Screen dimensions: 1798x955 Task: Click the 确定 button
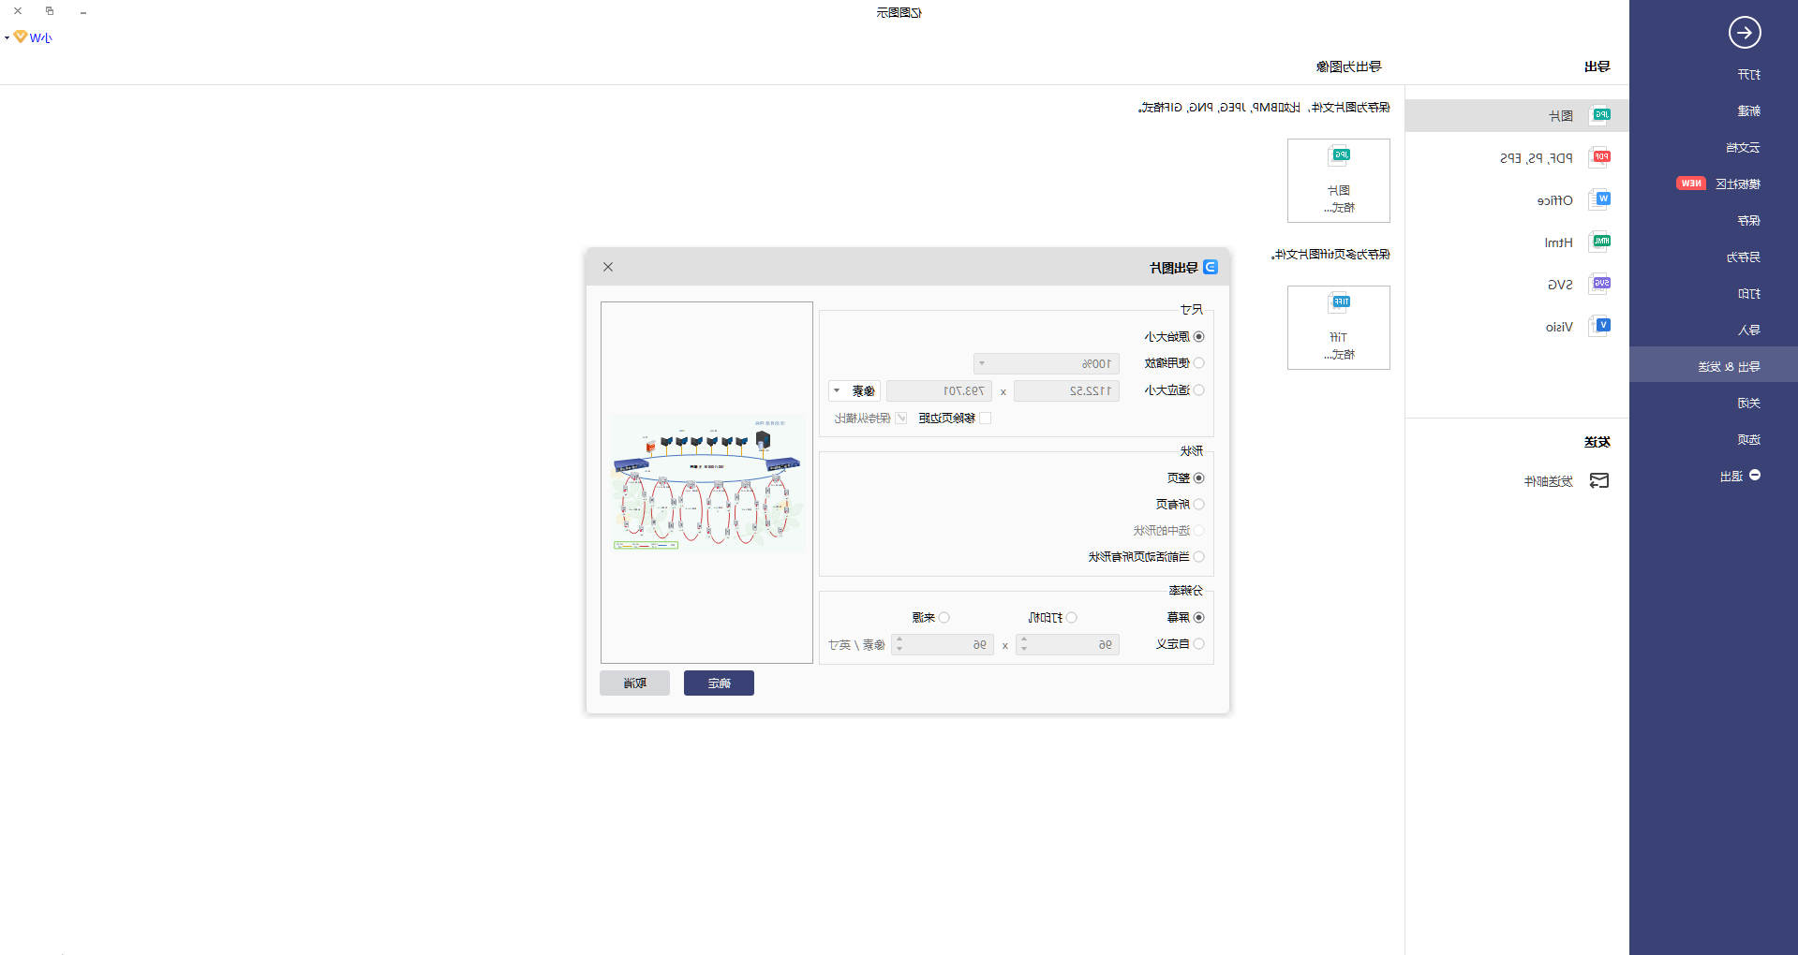click(719, 683)
